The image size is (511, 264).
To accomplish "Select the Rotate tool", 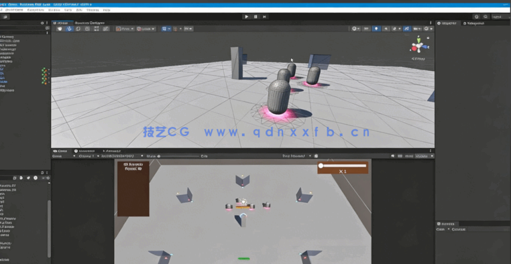I will [x=78, y=29].
